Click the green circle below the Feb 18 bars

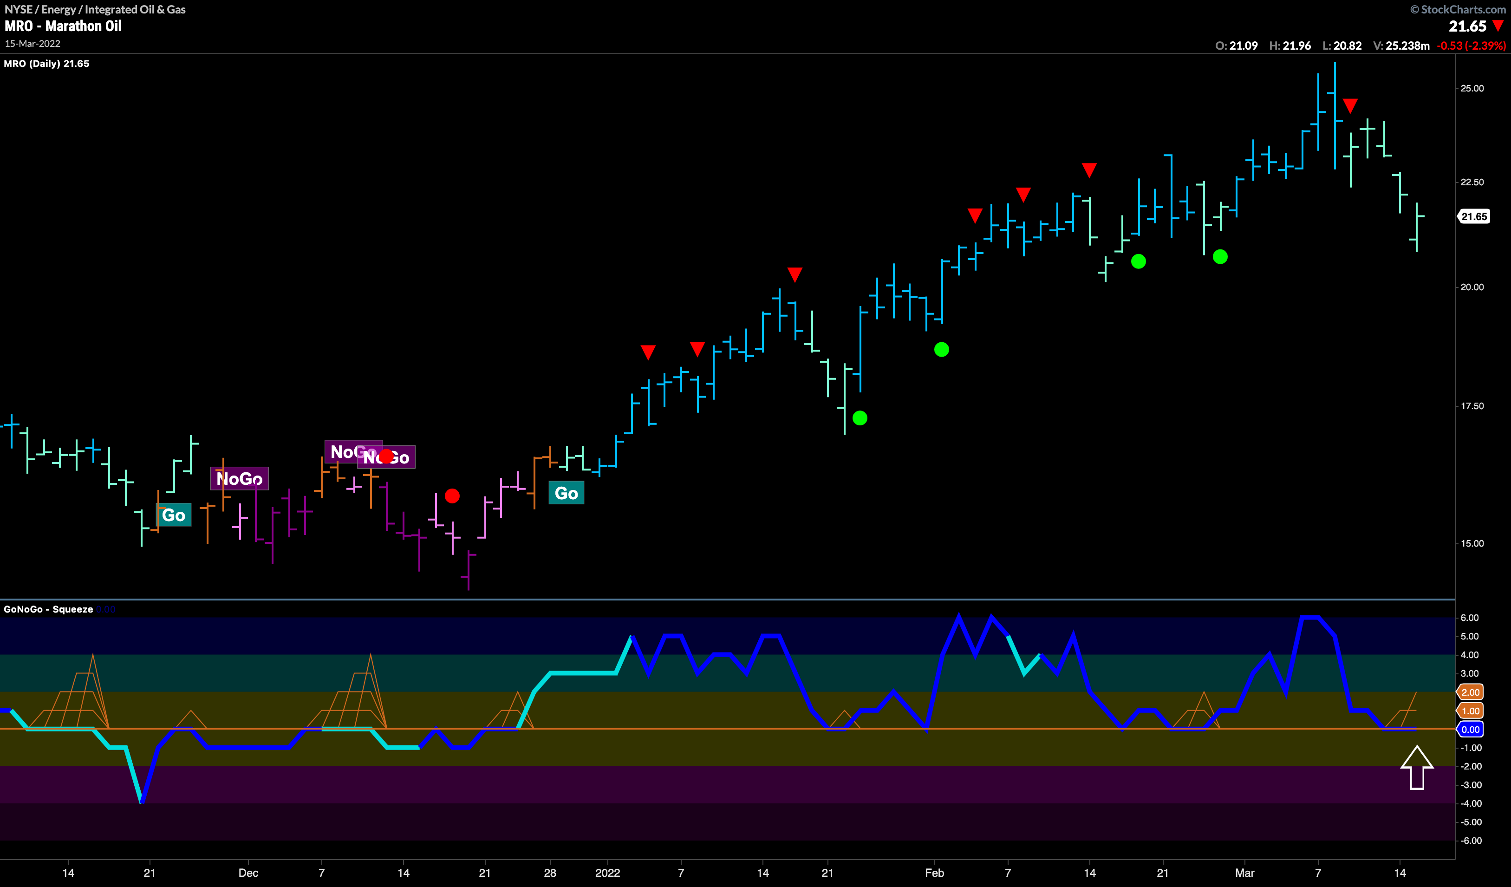(1138, 261)
